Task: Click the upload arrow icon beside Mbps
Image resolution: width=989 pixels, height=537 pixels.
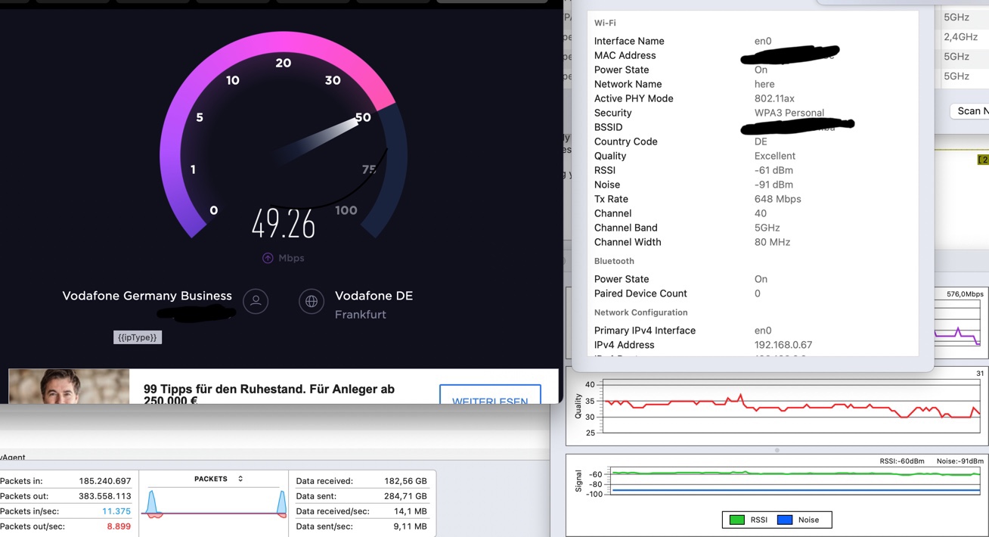Action: 268,258
